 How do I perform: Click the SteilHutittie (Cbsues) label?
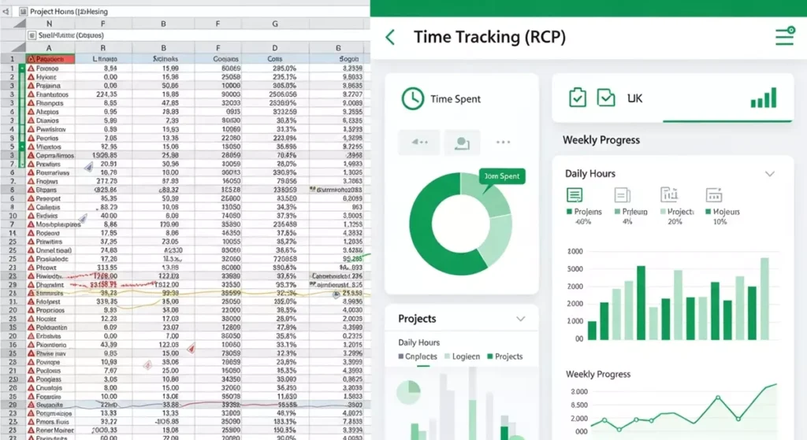71,35
